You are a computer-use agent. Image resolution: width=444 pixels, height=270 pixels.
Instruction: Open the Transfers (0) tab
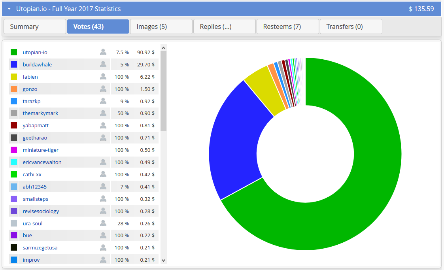point(351,26)
